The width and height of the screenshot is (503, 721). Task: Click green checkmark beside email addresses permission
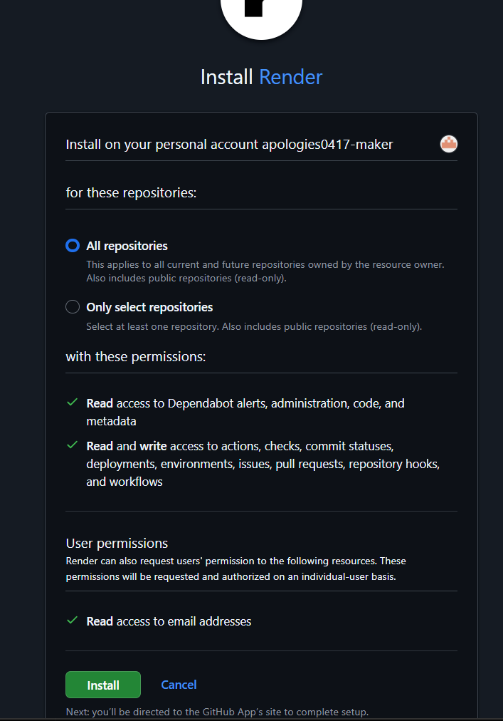point(72,621)
